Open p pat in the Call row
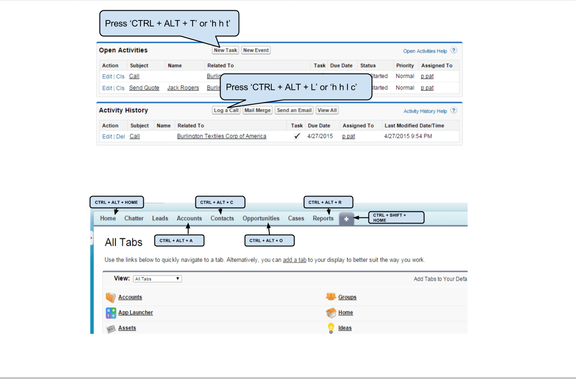Image resolution: width=576 pixels, height=379 pixels. click(427, 76)
